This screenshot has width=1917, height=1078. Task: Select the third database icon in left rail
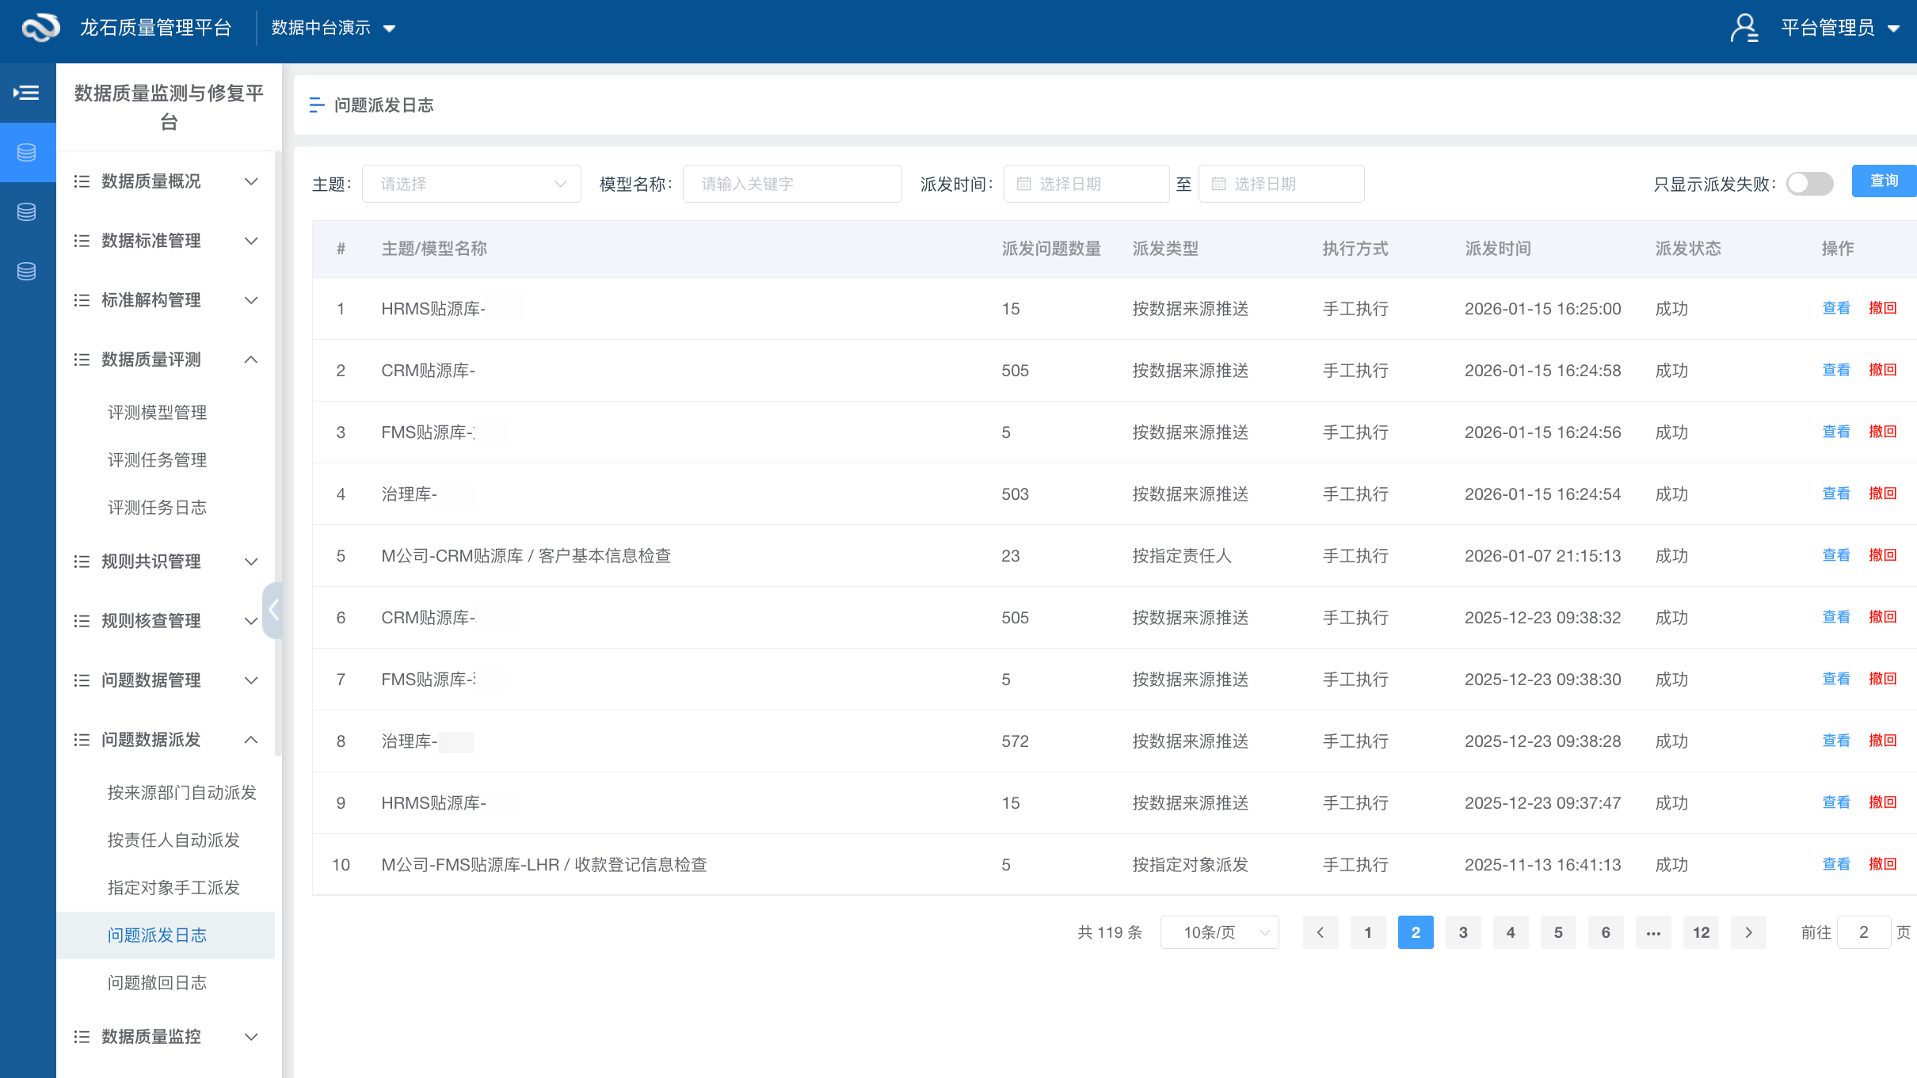point(28,271)
